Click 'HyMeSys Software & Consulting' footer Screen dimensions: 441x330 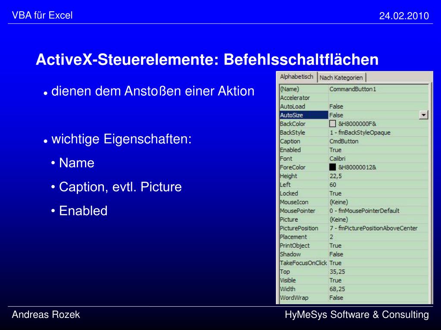[357, 315]
